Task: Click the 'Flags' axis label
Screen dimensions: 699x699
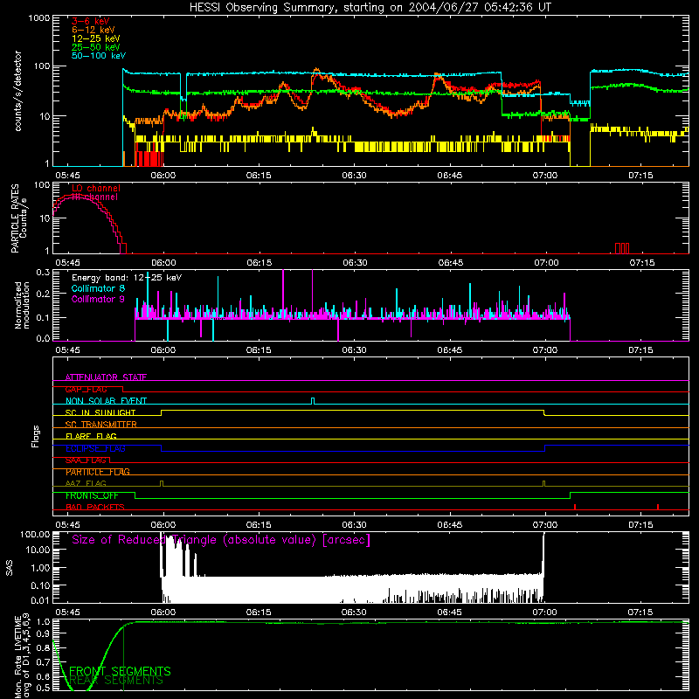Action: click(x=35, y=436)
